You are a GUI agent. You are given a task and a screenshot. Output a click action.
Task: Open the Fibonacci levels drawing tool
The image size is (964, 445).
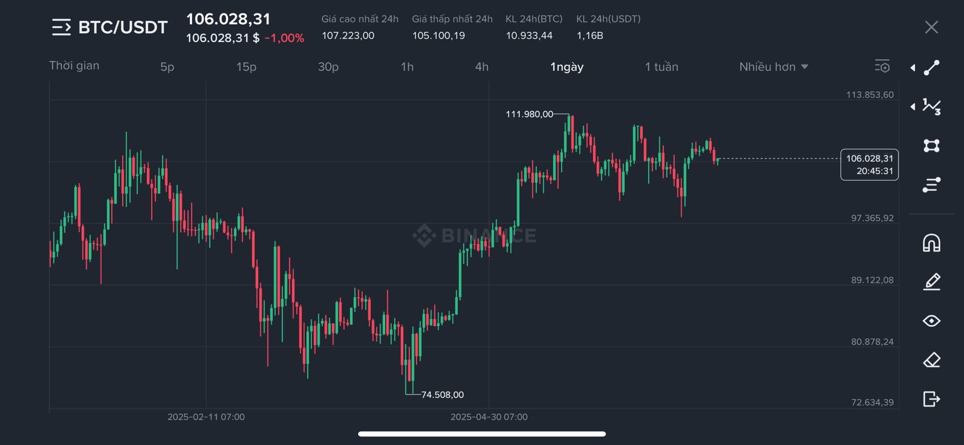coord(932,185)
